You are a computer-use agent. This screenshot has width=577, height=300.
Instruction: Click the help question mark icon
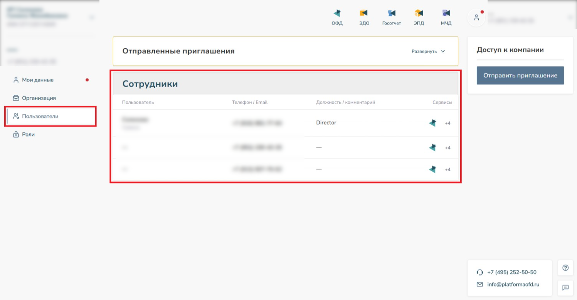tap(565, 268)
